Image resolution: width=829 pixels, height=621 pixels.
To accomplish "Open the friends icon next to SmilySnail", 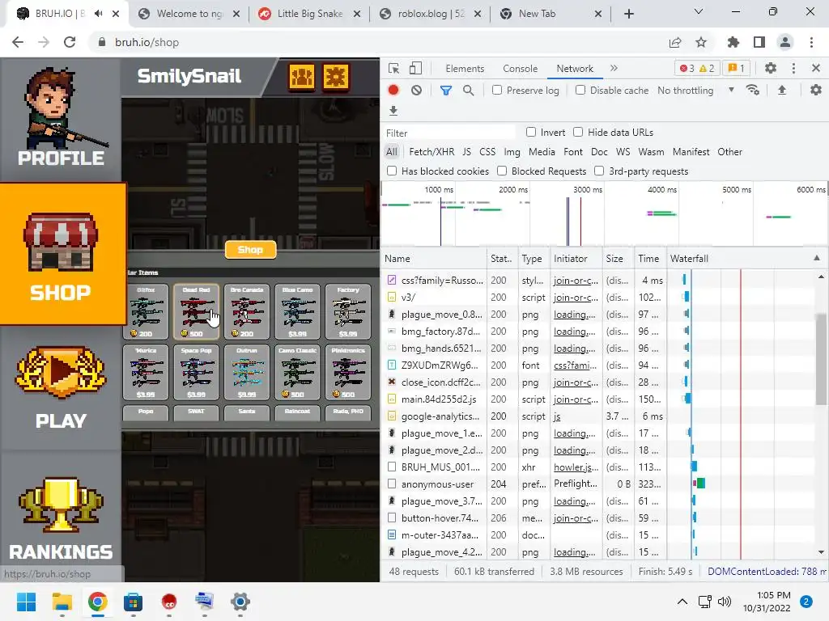I will 302,77.
